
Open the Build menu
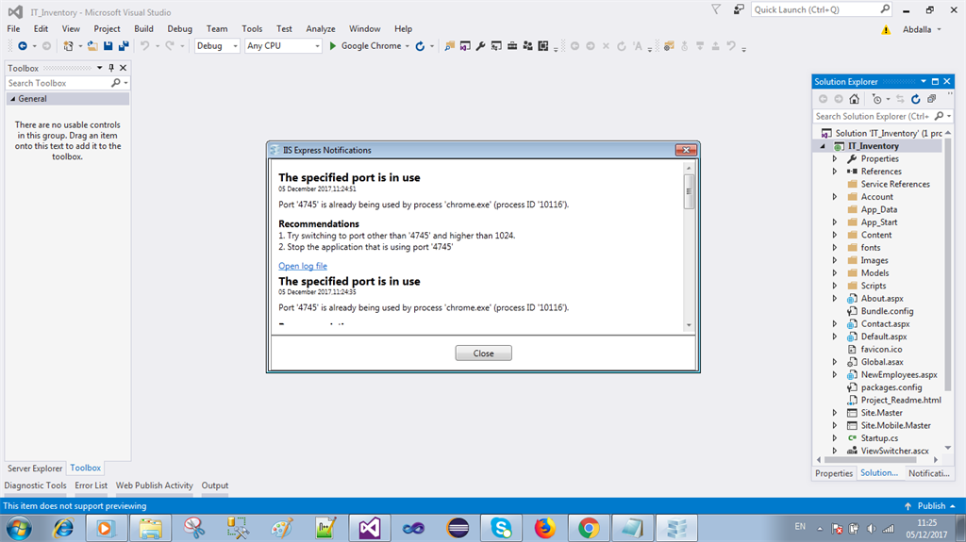(x=143, y=29)
